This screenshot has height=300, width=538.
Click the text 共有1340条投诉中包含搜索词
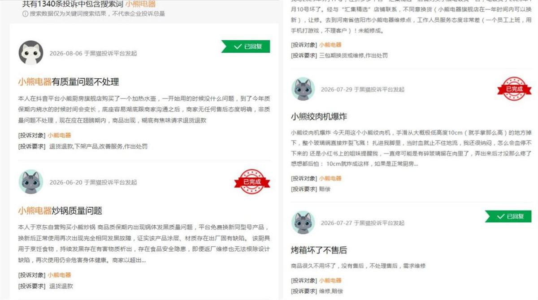tap(73, 4)
